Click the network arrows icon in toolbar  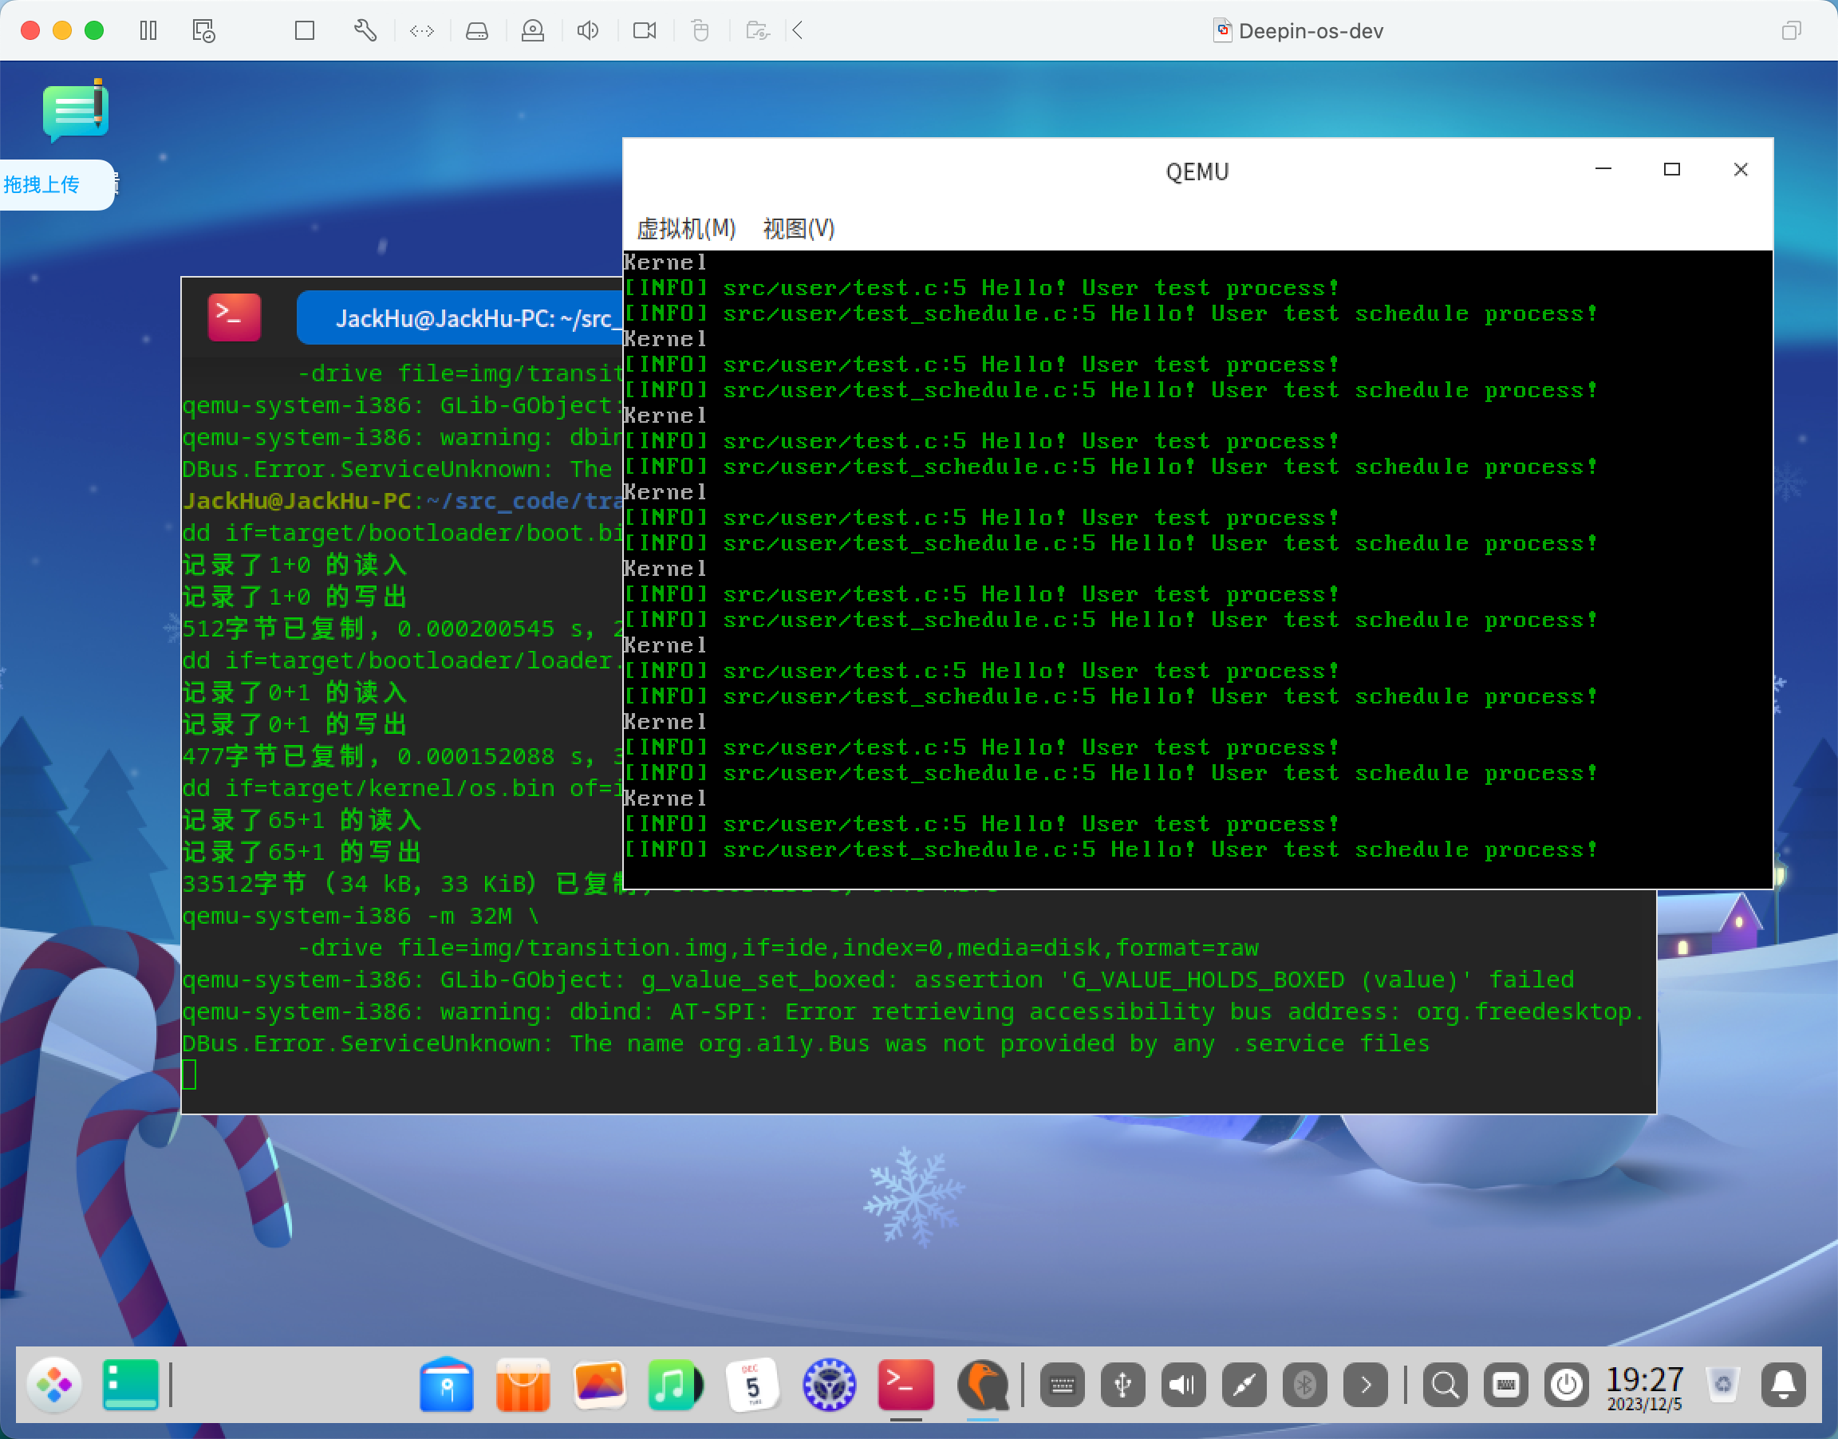(421, 31)
